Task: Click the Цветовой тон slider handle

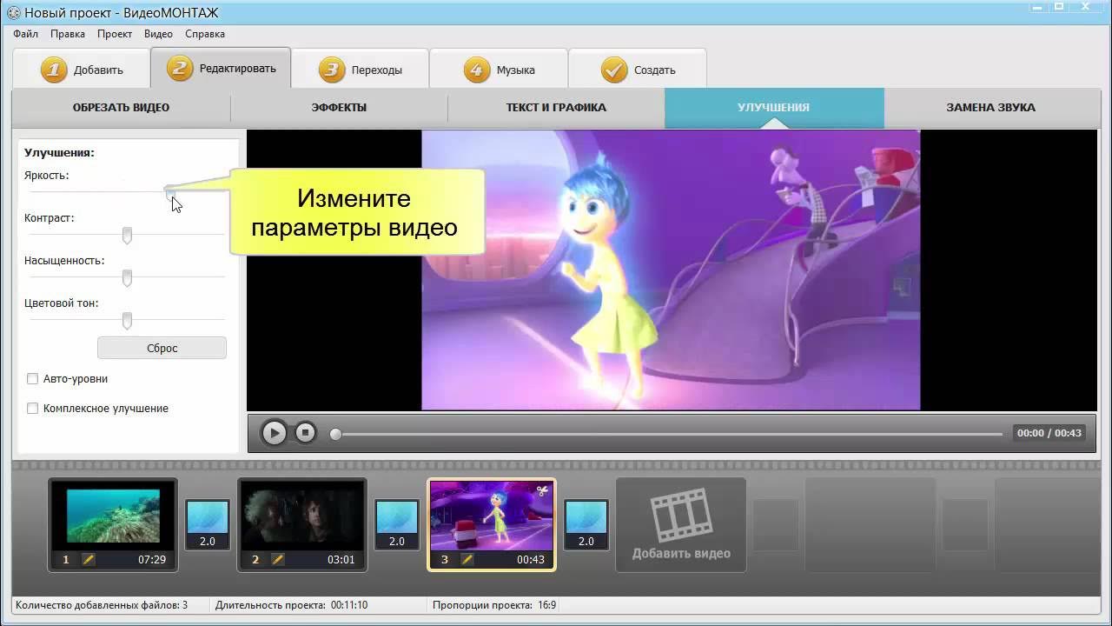Action: [x=127, y=321]
